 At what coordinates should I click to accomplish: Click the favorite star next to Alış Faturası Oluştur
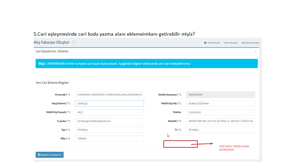pyautogui.click(x=74, y=42)
